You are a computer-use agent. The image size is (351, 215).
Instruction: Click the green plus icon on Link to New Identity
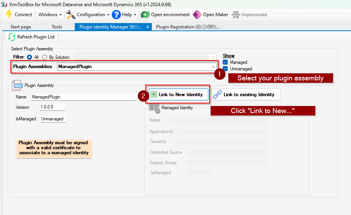coord(154,94)
